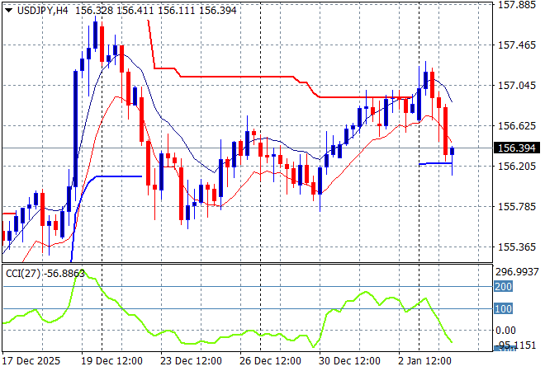Click the 23 Dec 12:00 time label
545x371 pixels.
191,361
